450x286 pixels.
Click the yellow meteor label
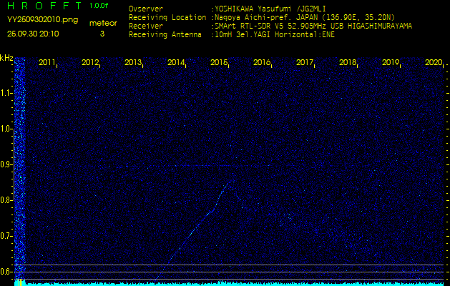pyautogui.click(x=102, y=23)
